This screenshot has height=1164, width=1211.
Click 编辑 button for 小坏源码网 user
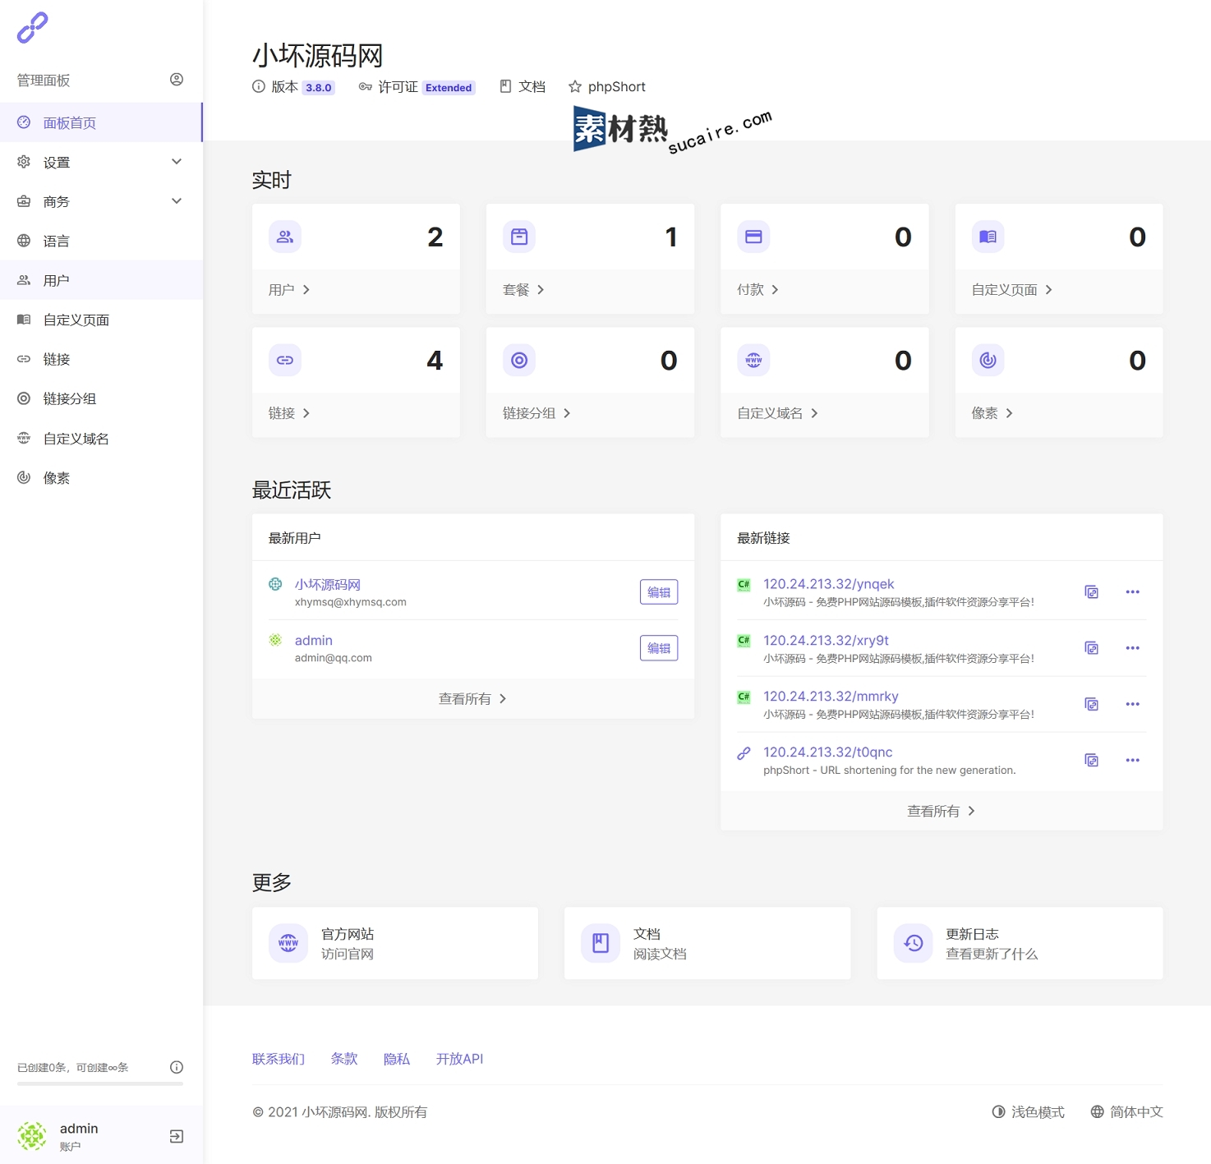(x=659, y=592)
